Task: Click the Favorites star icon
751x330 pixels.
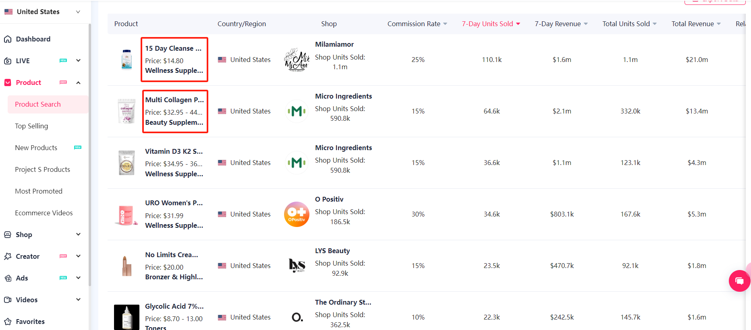Action: click(x=8, y=322)
